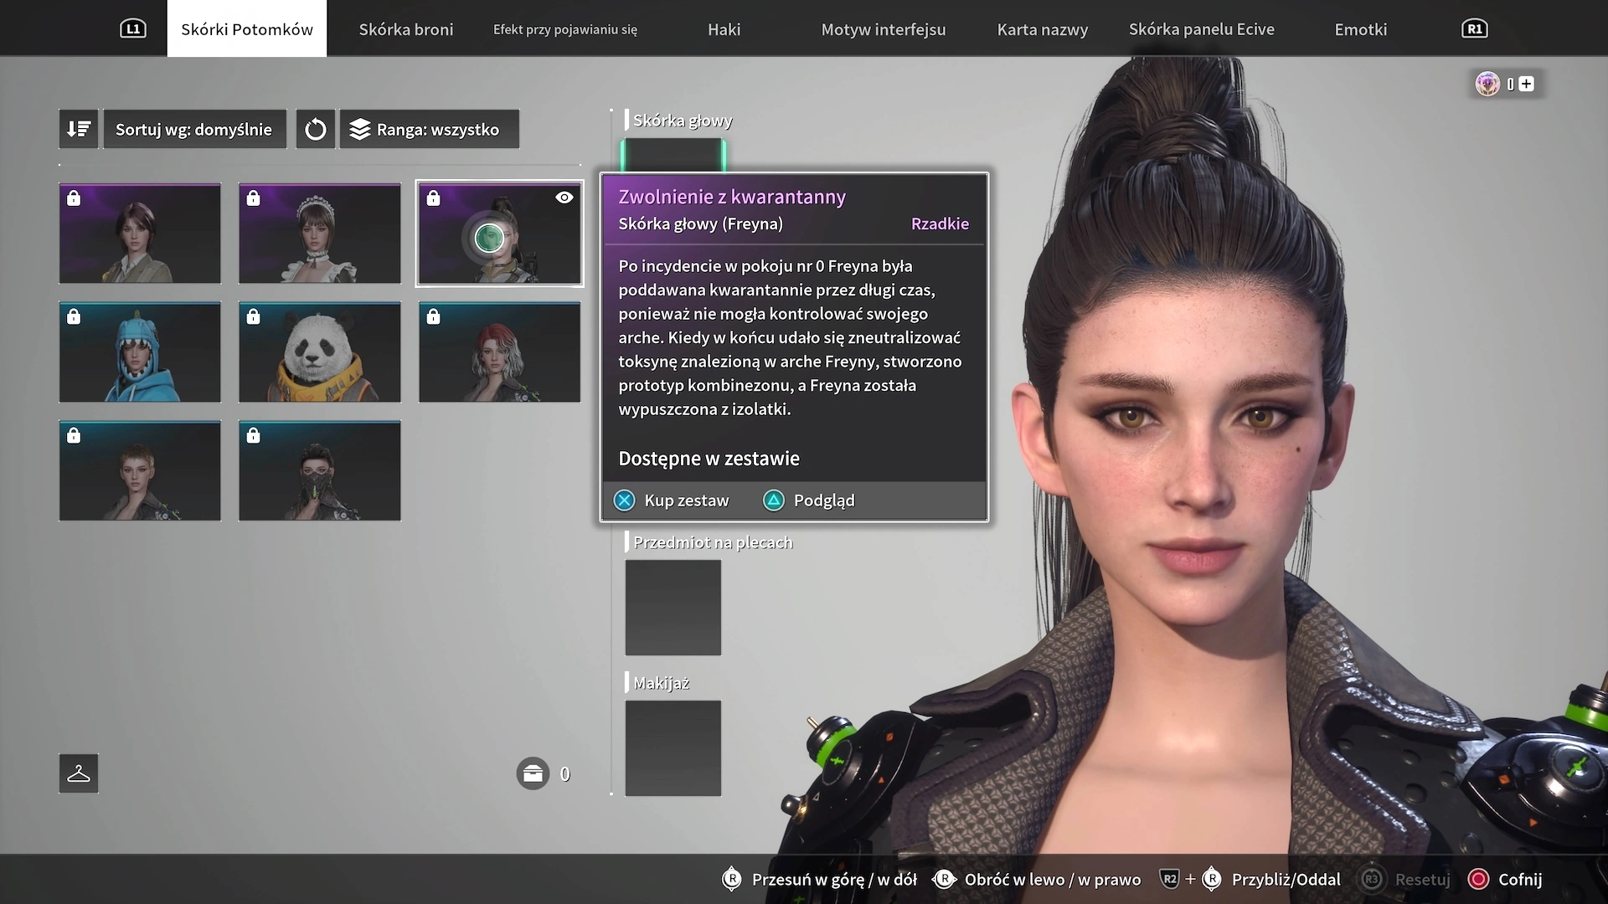1608x904 pixels.
Task: Switch to the Emotki tab
Action: (x=1361, y=29)
